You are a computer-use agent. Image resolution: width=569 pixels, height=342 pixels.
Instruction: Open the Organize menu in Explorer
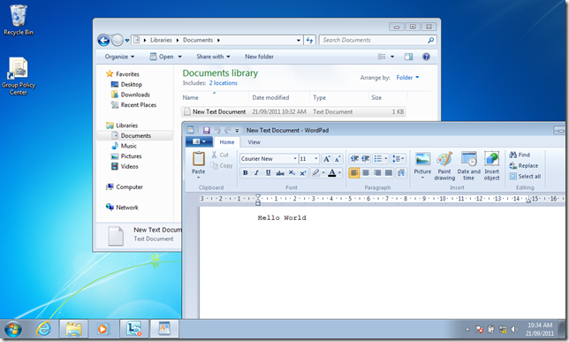[119, 57]
